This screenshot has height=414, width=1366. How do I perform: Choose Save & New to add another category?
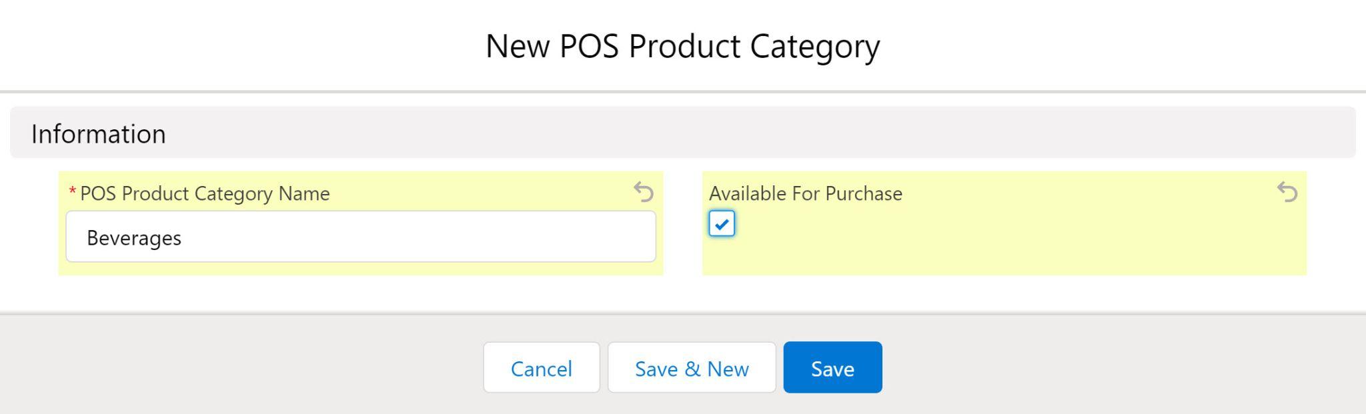[691, 367]
